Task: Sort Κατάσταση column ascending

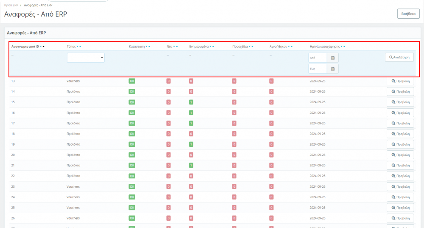Action: (149, 46)
